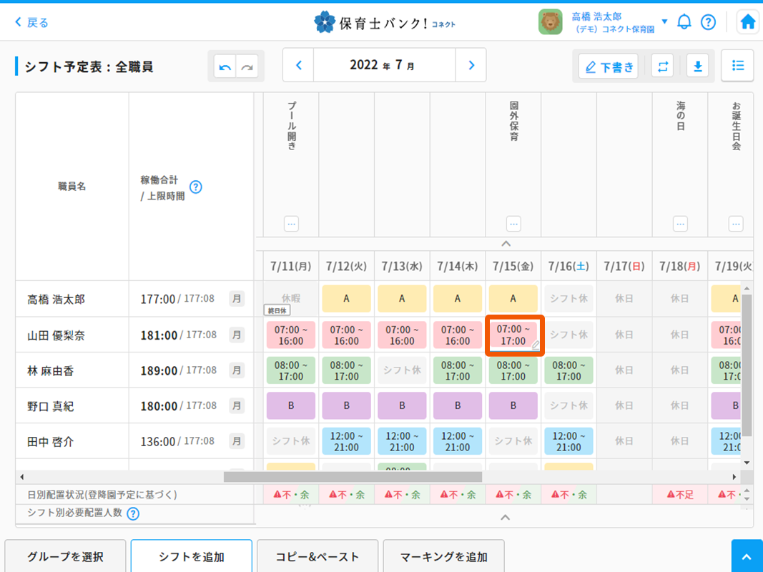Image resolution: width=763 pixels, height=572 pixels.
Task: Collapse the event header row chevron
Action: click(x=506, y=245)
